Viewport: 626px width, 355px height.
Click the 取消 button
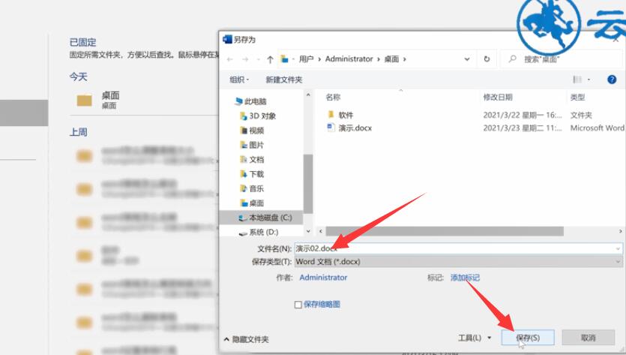pos(588,338)
